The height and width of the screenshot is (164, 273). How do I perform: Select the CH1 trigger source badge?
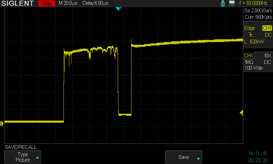267,28
